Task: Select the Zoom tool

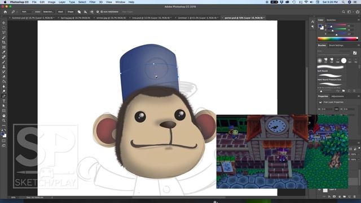Action: (4, 120)
